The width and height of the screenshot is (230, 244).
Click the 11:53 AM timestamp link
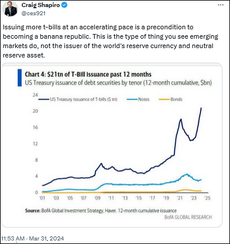click(x=13, y=239)
